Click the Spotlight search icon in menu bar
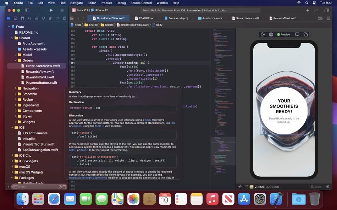The image size is (337, 210). click(306, 3)
